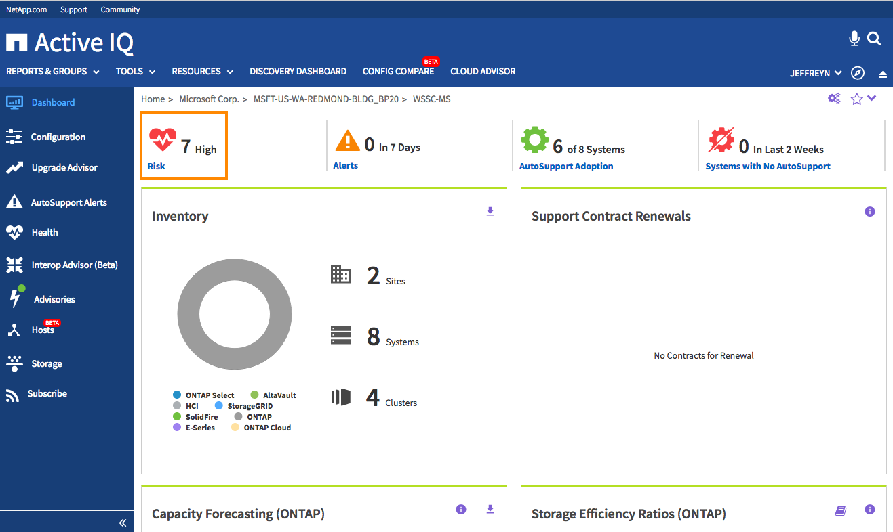The width and height of the screenshot is (893, 532).
Task: Open the JEFFREYN user menu
Action: click(816, 73)
